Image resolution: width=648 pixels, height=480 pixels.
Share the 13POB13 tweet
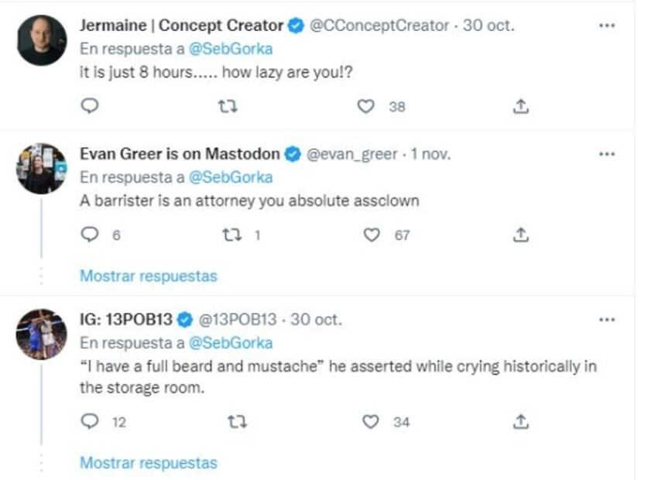coord(521,422)
